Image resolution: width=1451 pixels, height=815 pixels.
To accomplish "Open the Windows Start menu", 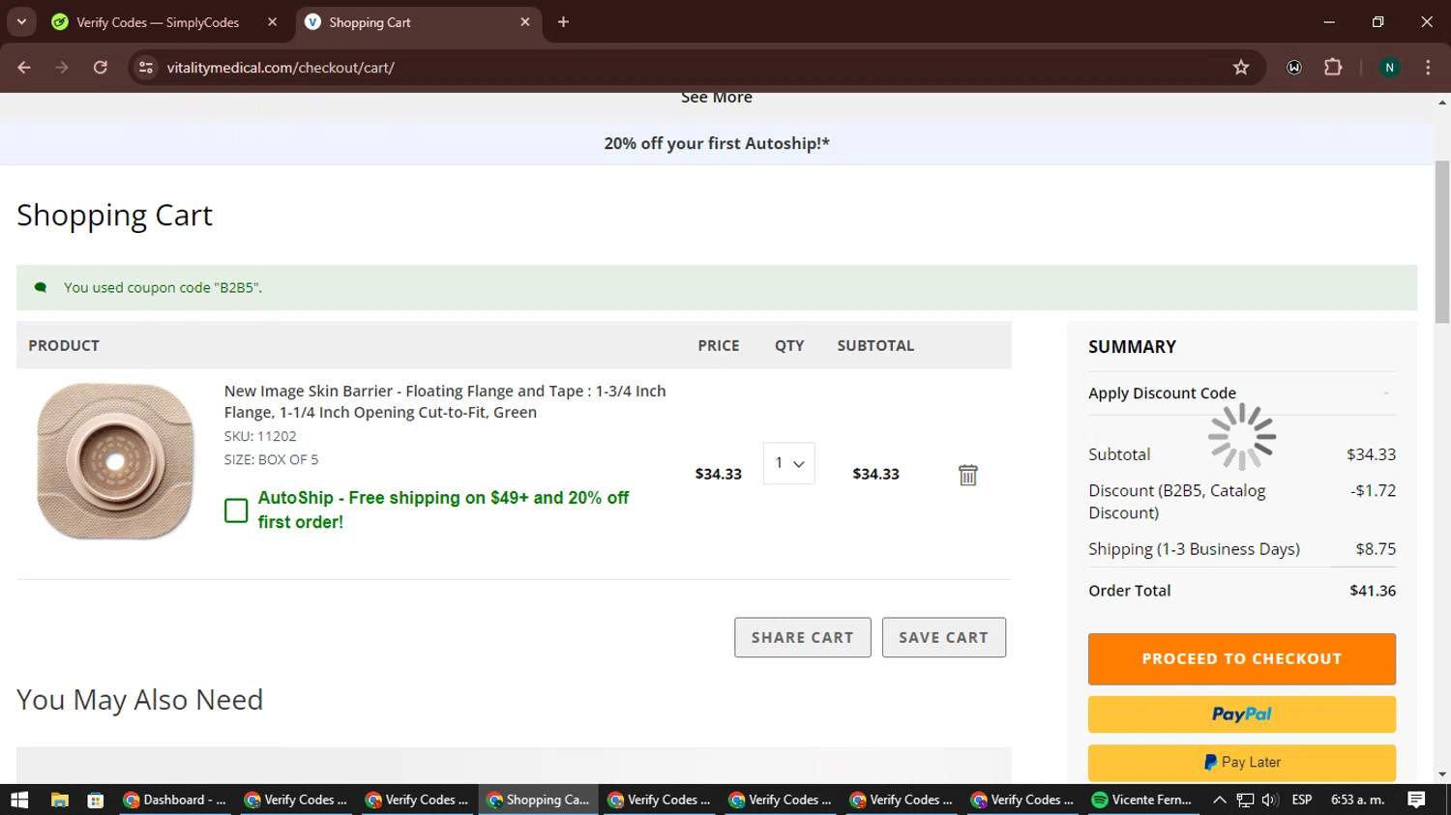I will tap(19, 800).
